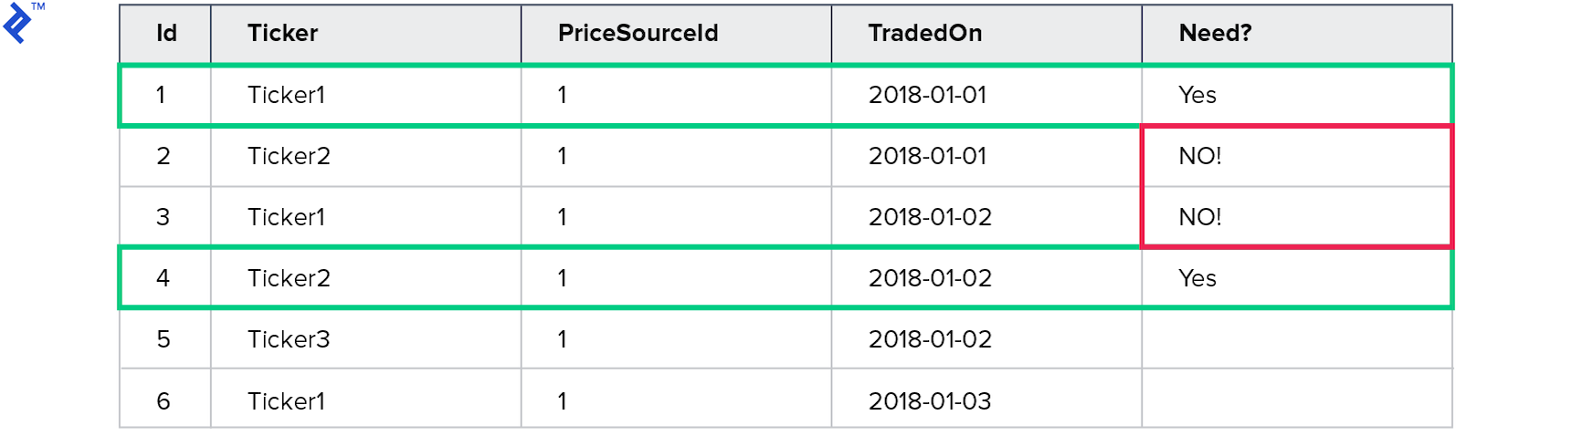
Task: Click the Need? column header
Action: coord(1215,34)
